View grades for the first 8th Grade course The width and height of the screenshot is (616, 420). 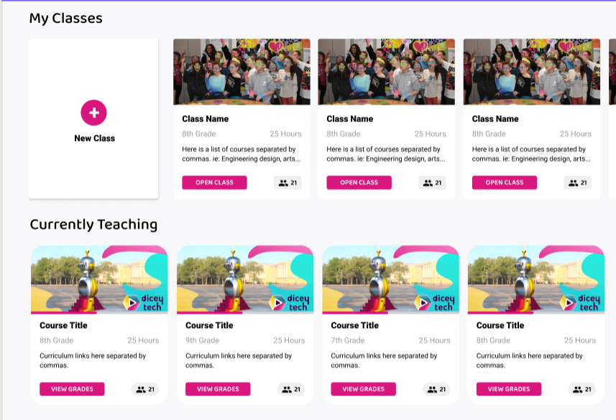click(x=73, y=389)
